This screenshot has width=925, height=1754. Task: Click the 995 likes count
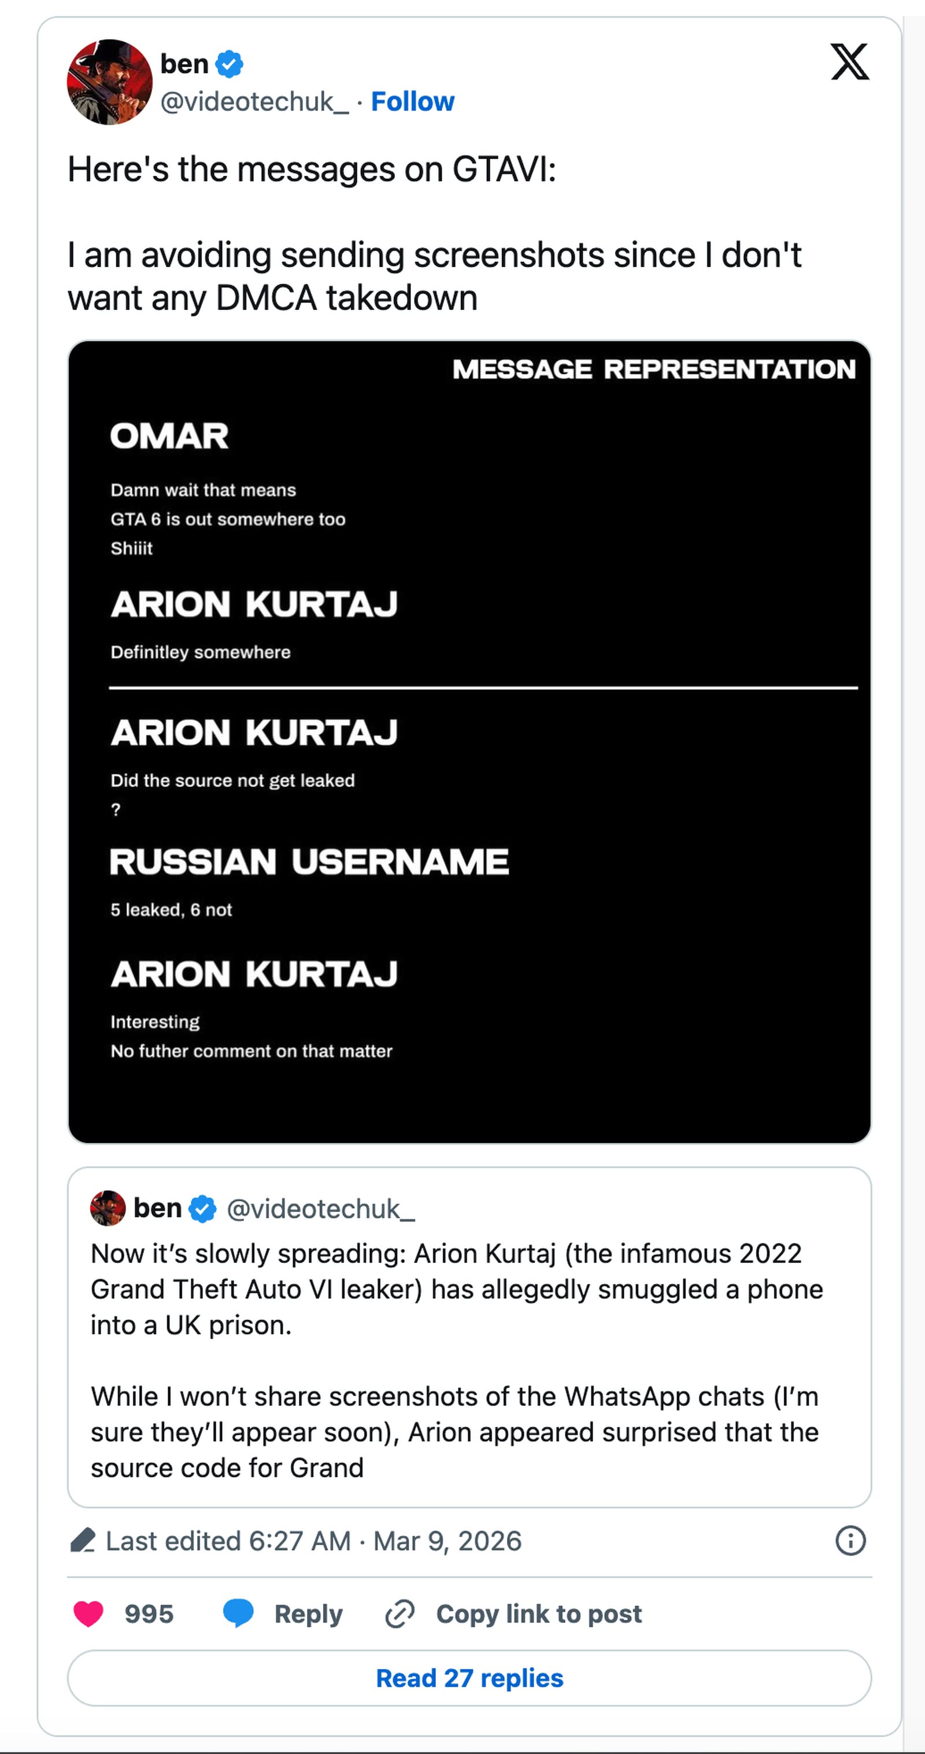[x=149, y=1613]
